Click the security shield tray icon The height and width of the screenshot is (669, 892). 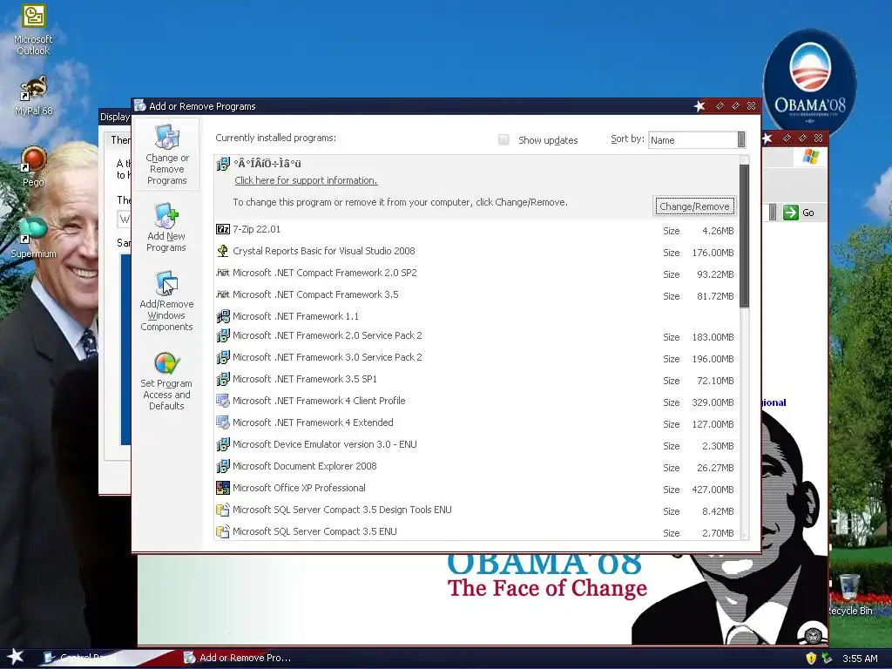tap(811, 659)
